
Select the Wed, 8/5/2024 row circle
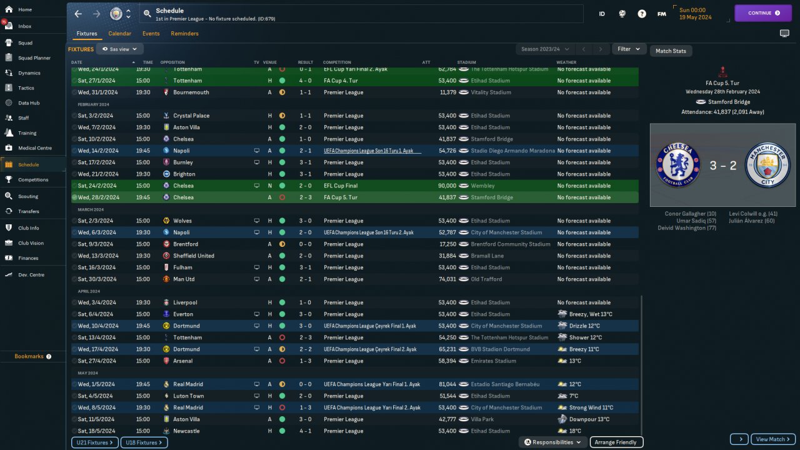[74, 407]
